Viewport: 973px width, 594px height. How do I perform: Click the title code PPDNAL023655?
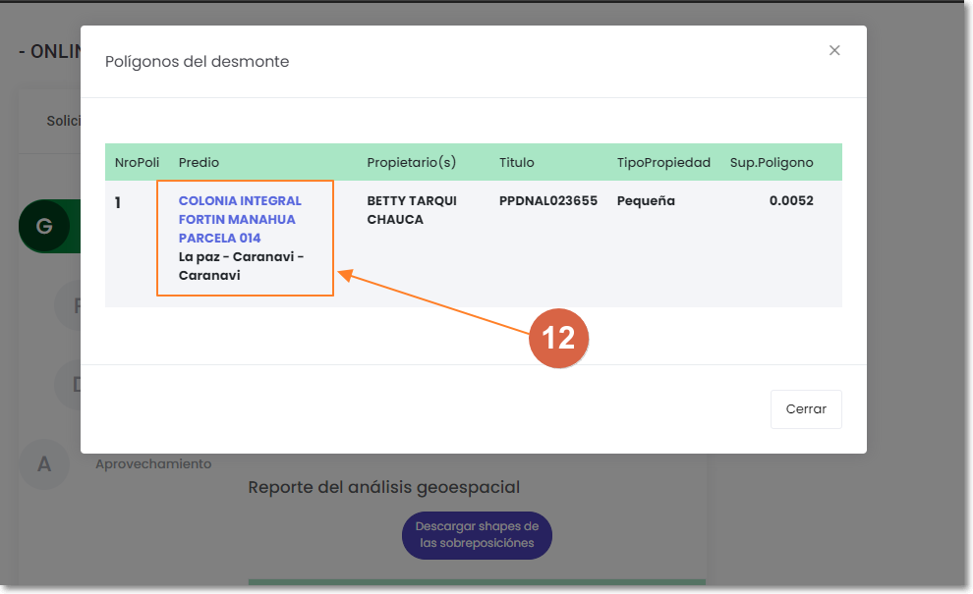[x=547, y=200]
